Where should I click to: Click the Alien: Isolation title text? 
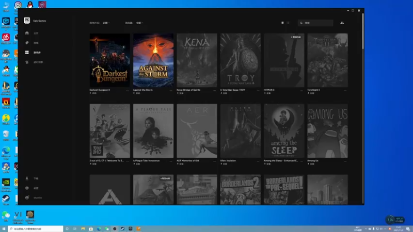pyautogui.click(x=228, y=161)
